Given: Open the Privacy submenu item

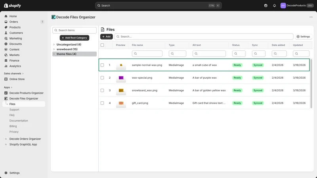Looking at the screenshot, I should [14, 132].
